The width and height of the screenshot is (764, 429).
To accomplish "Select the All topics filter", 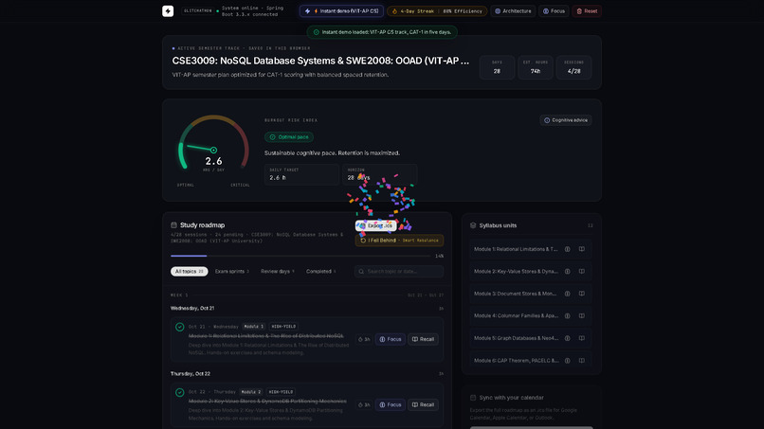I will coord(189,271).
